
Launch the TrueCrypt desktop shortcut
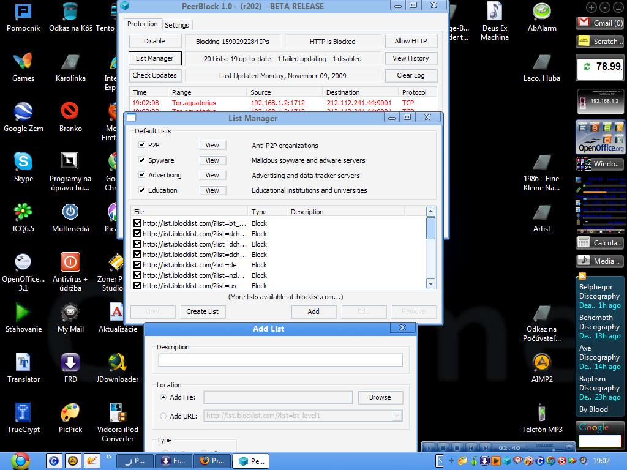point(23,419)
